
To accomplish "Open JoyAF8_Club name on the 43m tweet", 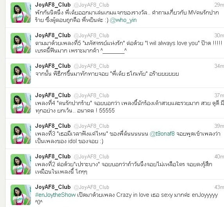I will [x=53, y=187].
